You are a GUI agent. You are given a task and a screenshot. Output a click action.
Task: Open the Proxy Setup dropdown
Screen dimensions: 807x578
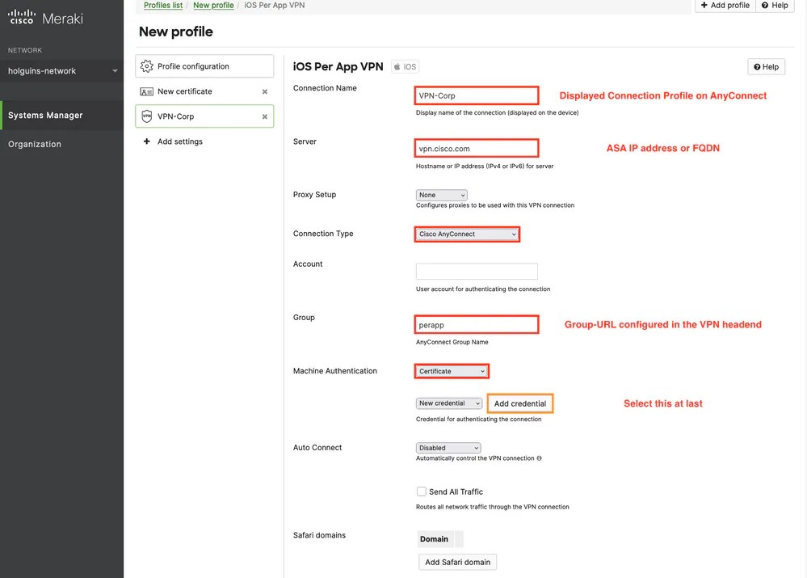441,195
